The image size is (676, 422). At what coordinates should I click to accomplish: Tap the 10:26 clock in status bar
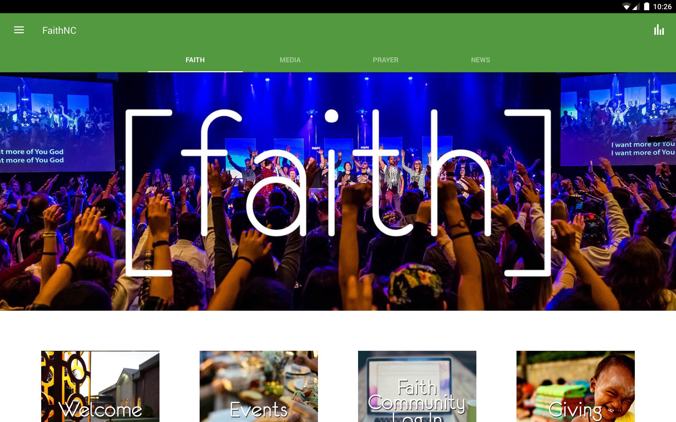coord(662,7)
